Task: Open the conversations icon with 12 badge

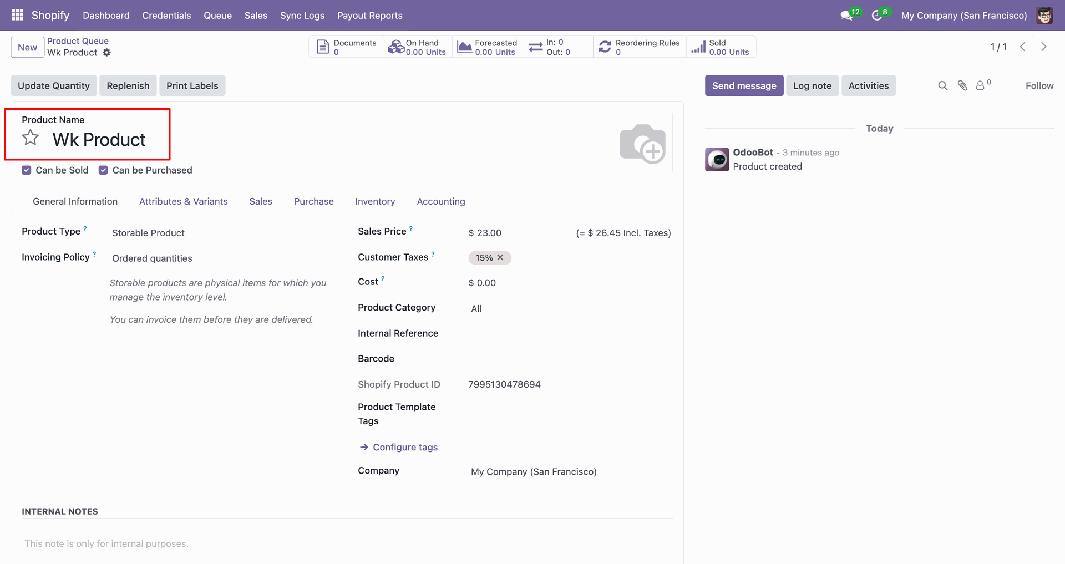Action: [847, 16]
